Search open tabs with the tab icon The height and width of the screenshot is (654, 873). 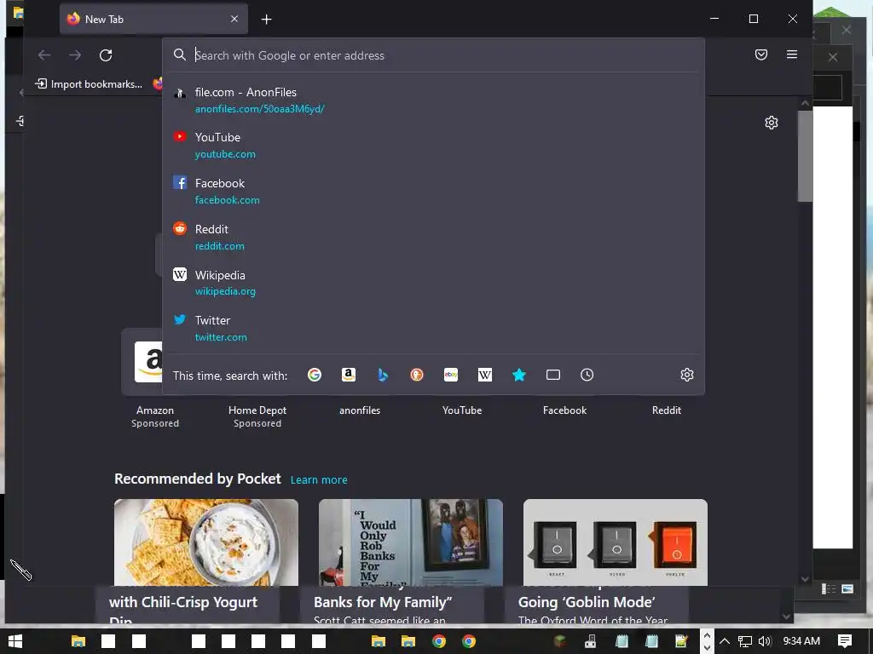552,375
